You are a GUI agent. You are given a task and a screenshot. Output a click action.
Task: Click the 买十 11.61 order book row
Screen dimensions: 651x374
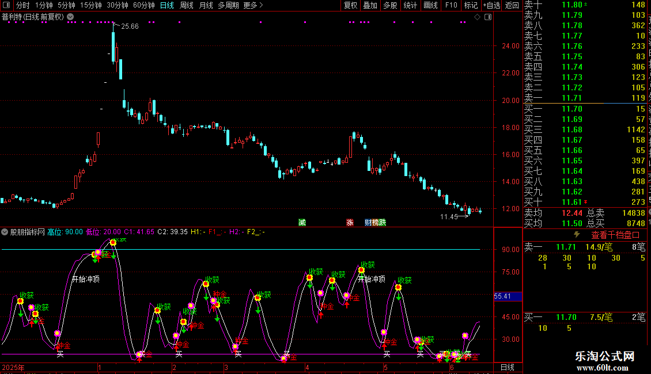[x=585, y=202]
